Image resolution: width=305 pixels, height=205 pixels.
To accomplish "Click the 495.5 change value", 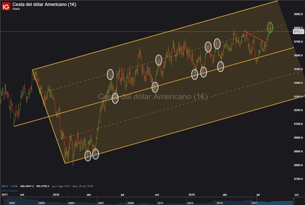I will (4, 186).
